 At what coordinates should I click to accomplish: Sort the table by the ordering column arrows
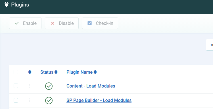[x=30, y=72]
